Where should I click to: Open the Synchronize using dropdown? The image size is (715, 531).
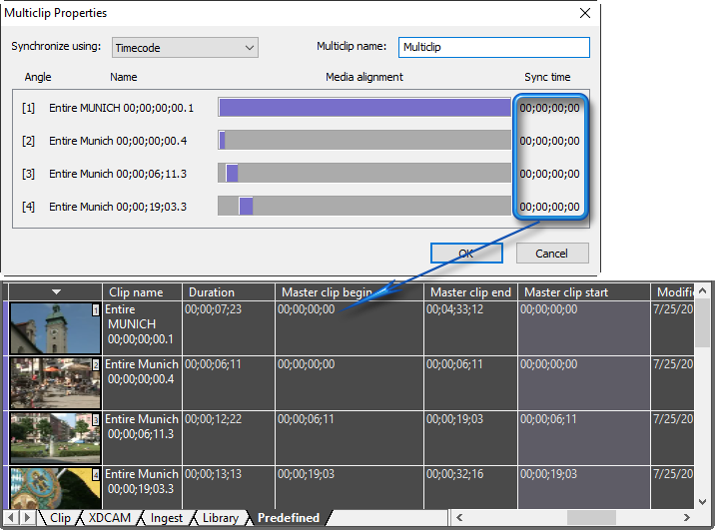coord(184,47)
